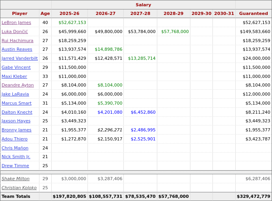This screenshot has height=201, width=272.
Task: Select Bronny James' blue $2,486,995 salary
Action: point(143,130)
